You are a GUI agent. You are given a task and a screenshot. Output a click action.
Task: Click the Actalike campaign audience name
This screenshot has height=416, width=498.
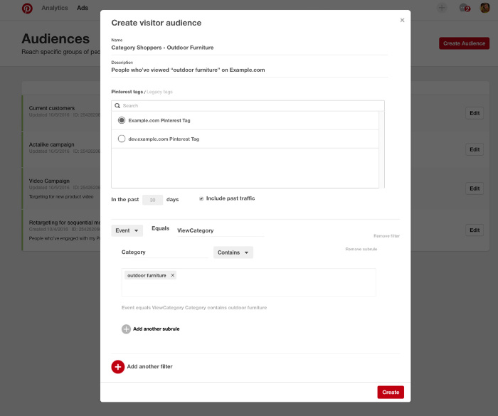[51, 144]
